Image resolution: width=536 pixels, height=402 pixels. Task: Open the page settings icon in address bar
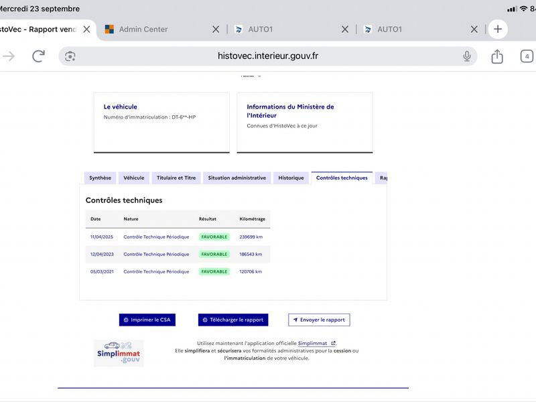click(70, 56)
